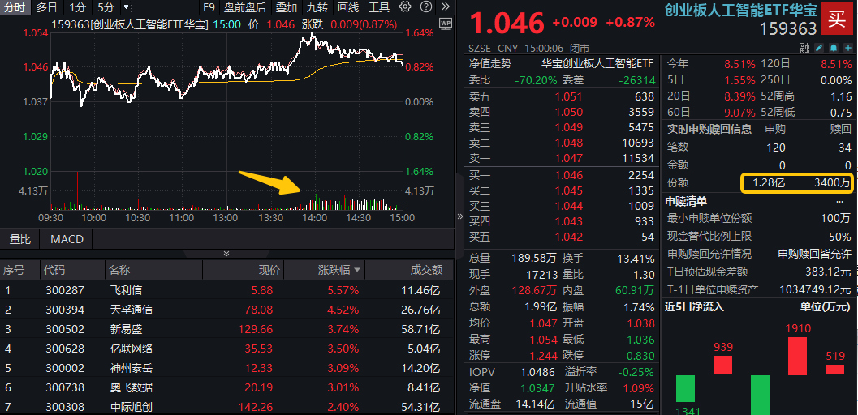Toggle the 叠加 overlay option
This screenshot has height=415, width=858.
point(286,7)
